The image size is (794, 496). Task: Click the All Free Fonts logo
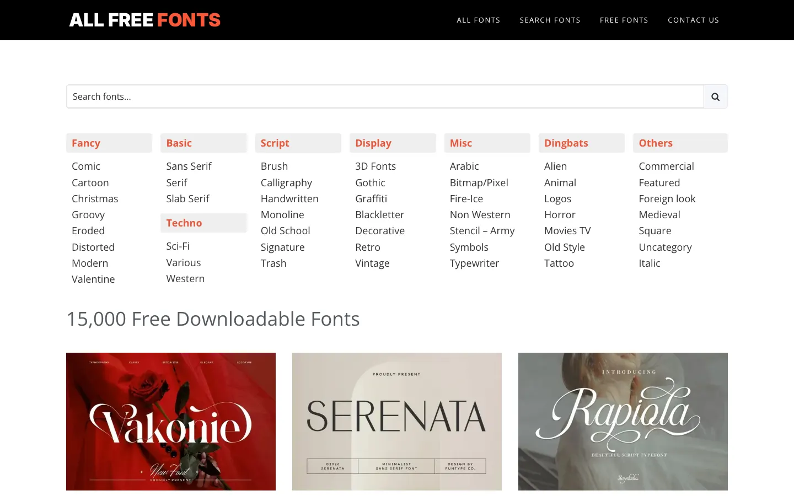point(144,20)
